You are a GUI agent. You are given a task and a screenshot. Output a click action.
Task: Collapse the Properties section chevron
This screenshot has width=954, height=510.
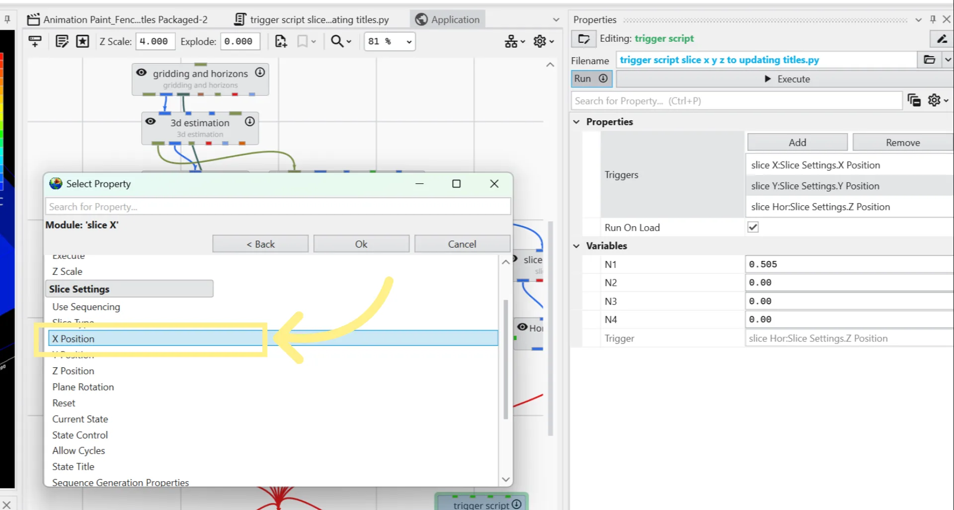coord(576,122)
